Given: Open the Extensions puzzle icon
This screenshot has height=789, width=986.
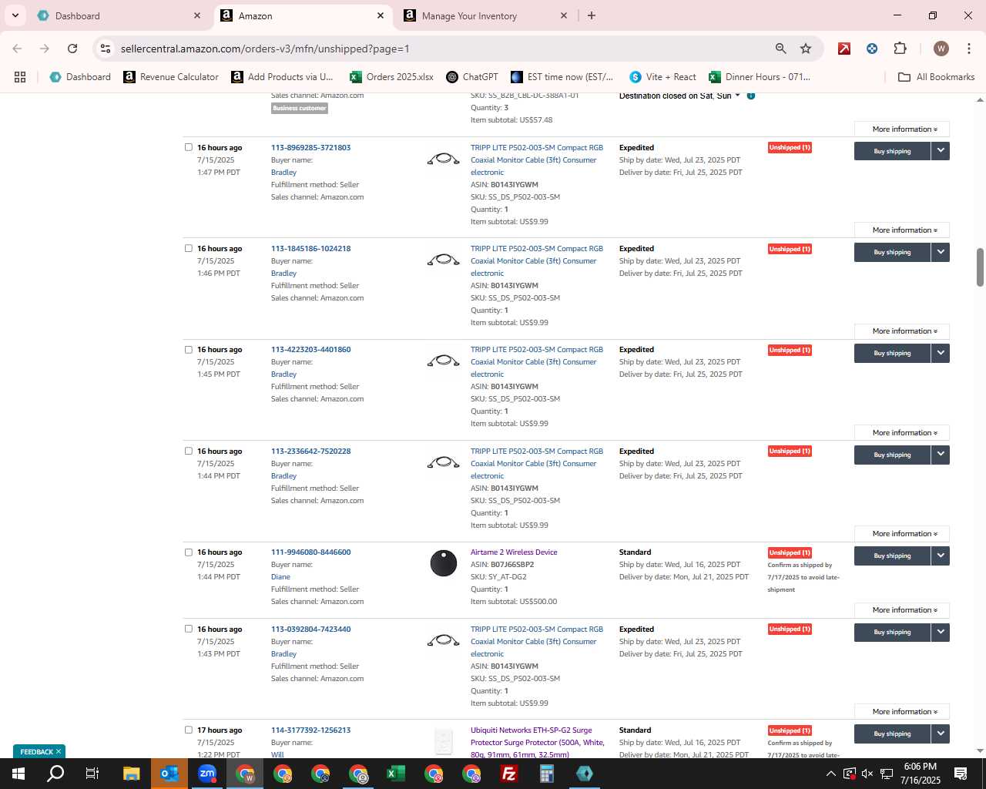Looking at the screenshot, I should pos(900,49).
